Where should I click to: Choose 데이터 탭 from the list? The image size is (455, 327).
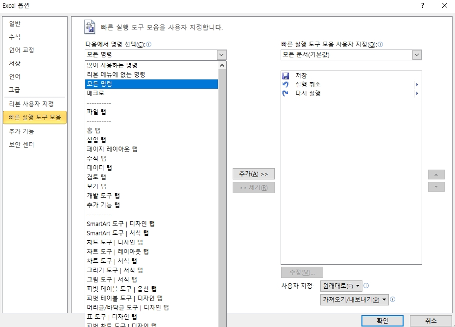point(151,168)
